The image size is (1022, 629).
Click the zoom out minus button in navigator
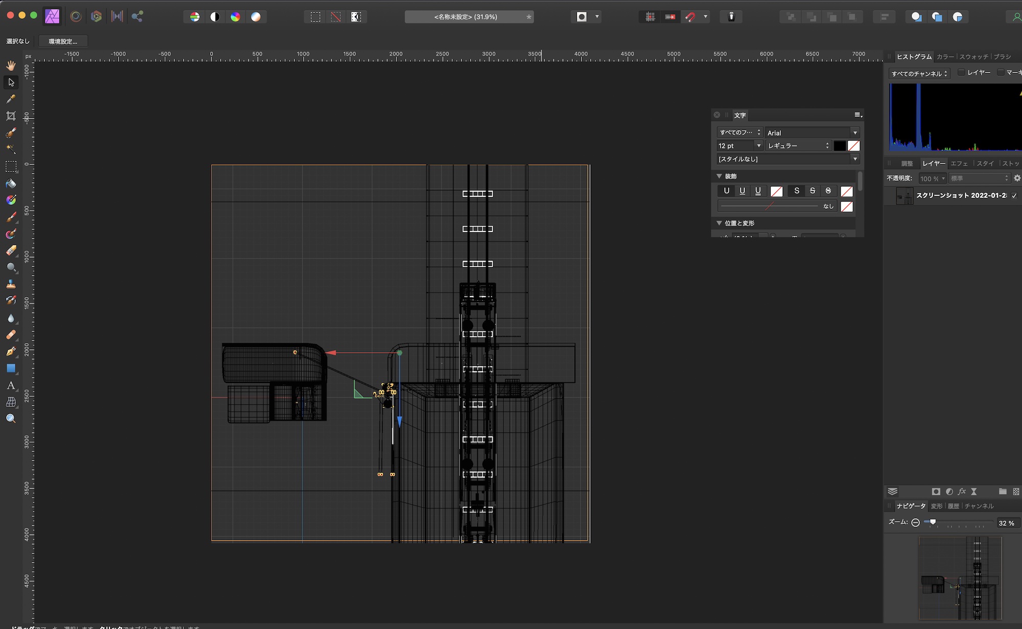[916, 522]
